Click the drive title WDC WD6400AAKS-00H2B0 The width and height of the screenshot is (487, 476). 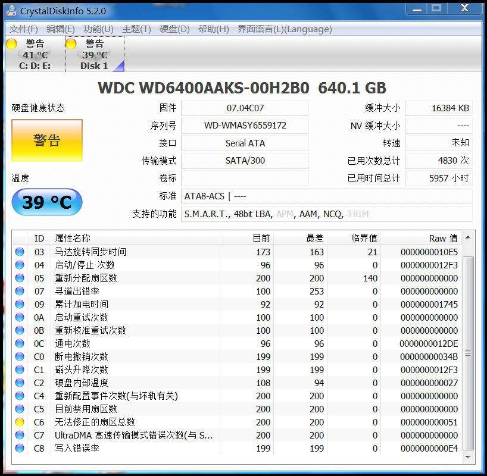coord(204,88)
